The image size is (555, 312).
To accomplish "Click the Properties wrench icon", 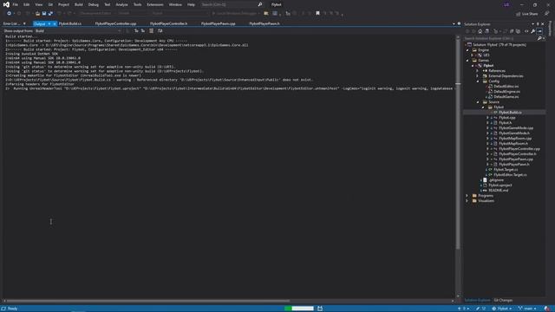I will [x=532, y=31].
